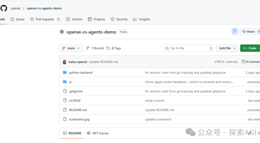Image resolution: width=260 pixels, height=143 pixels.
Task: Open the update screenshot commit message
Action: [x=158, y=119]
